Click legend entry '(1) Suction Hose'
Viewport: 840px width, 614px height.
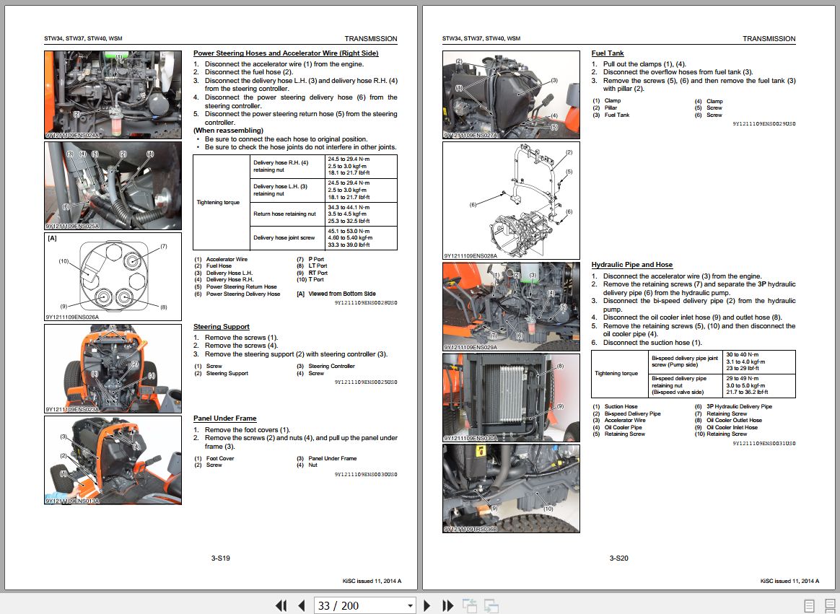coord(615,407)
